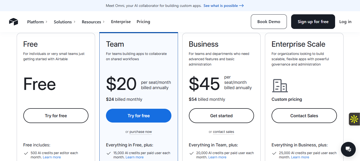The image size is (360, 161).
Task: Follow the 'purchase now' link
Action: (x=141, y=132)
